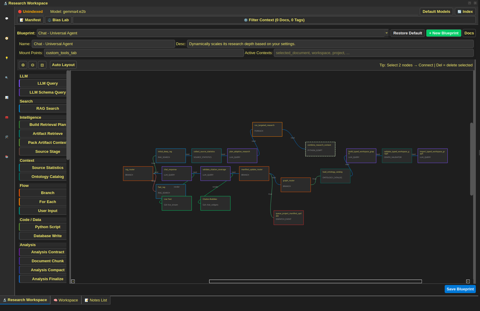This screenshot has height=311, width=480.
Task: Add a Branch flow node
Action: click(43, 193)
